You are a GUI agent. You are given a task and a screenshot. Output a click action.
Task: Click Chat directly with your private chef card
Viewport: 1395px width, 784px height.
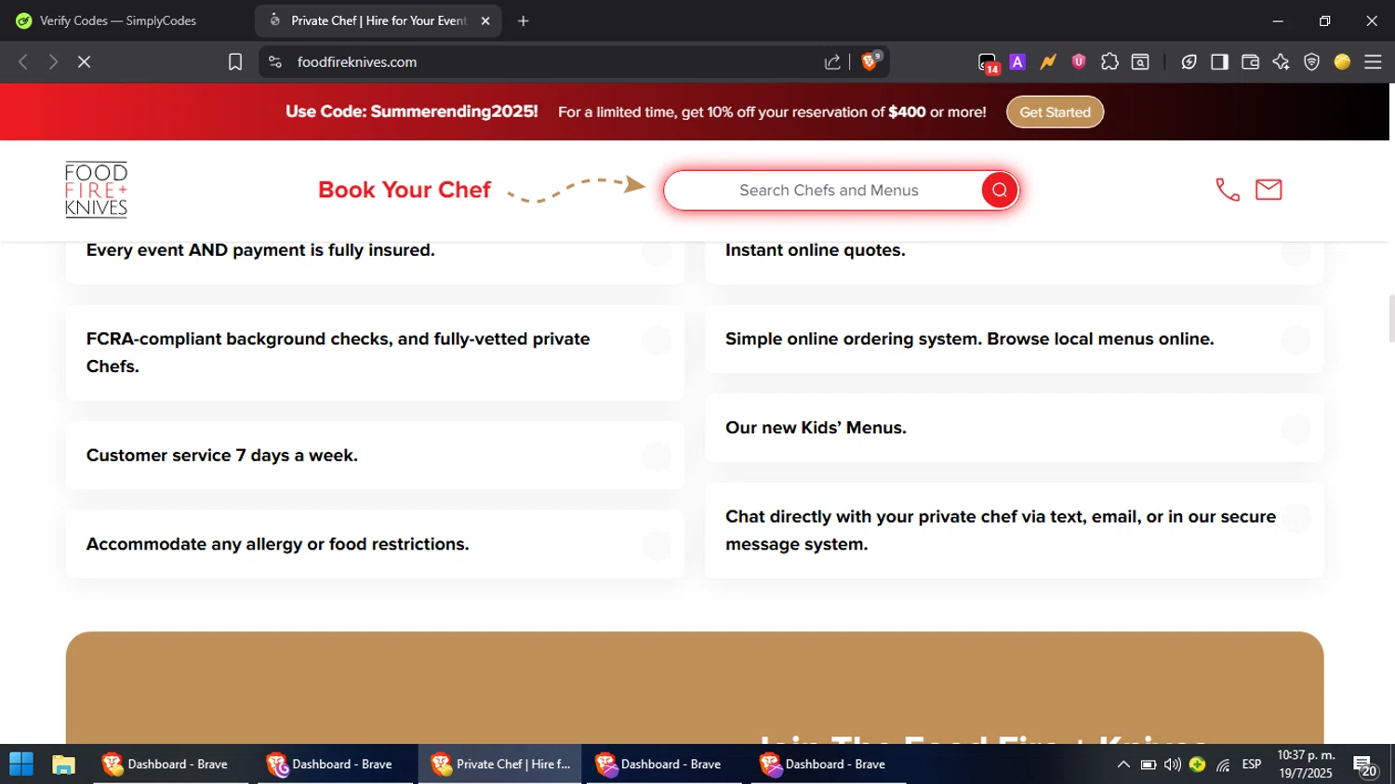1014,530
